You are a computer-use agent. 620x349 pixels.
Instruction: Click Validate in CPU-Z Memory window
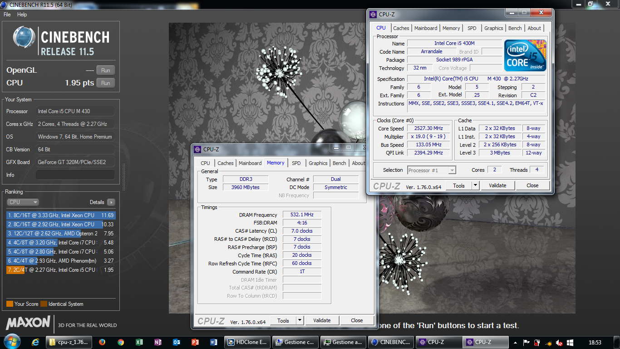pos(322,320)
